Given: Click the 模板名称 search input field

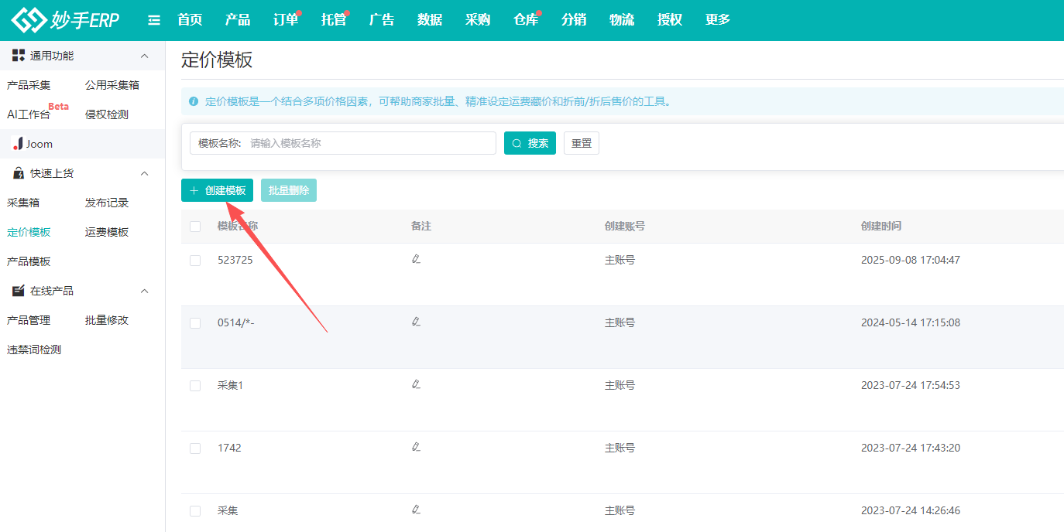Looking at the screenshot, I should coord(369,143).
